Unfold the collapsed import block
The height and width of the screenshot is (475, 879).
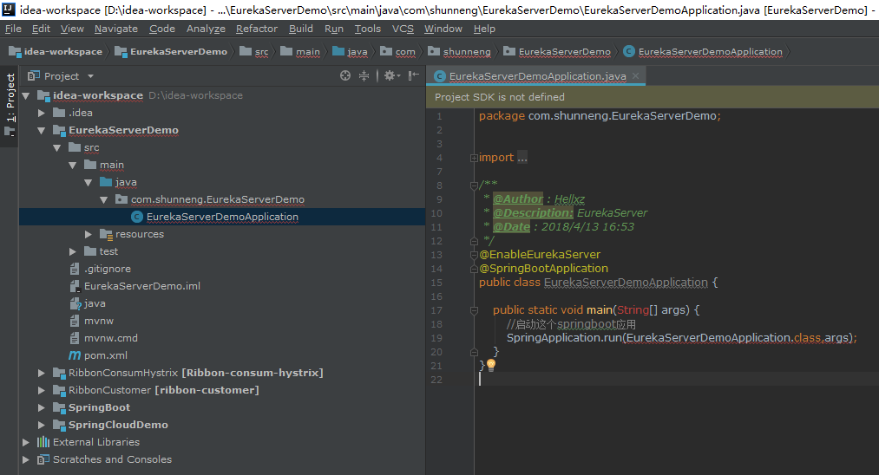click(474, 158)
